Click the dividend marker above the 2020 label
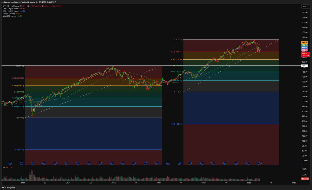This screenshot has width=312, height=190. [x=22, y=163]
